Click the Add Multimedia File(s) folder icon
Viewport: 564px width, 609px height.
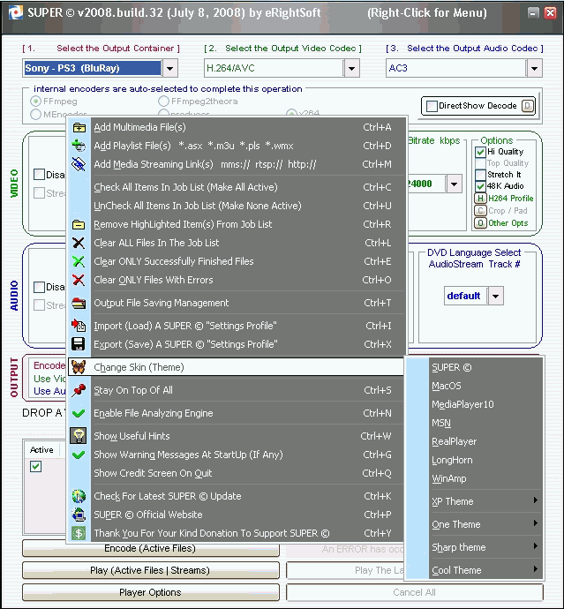coord(79,127)
